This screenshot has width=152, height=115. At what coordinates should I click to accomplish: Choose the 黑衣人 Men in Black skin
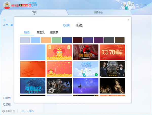112,69
